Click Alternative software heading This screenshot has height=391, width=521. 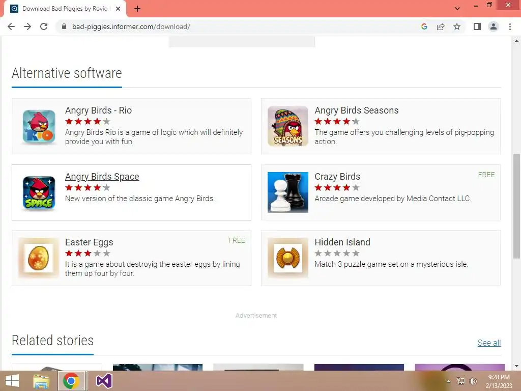[67, 73]
